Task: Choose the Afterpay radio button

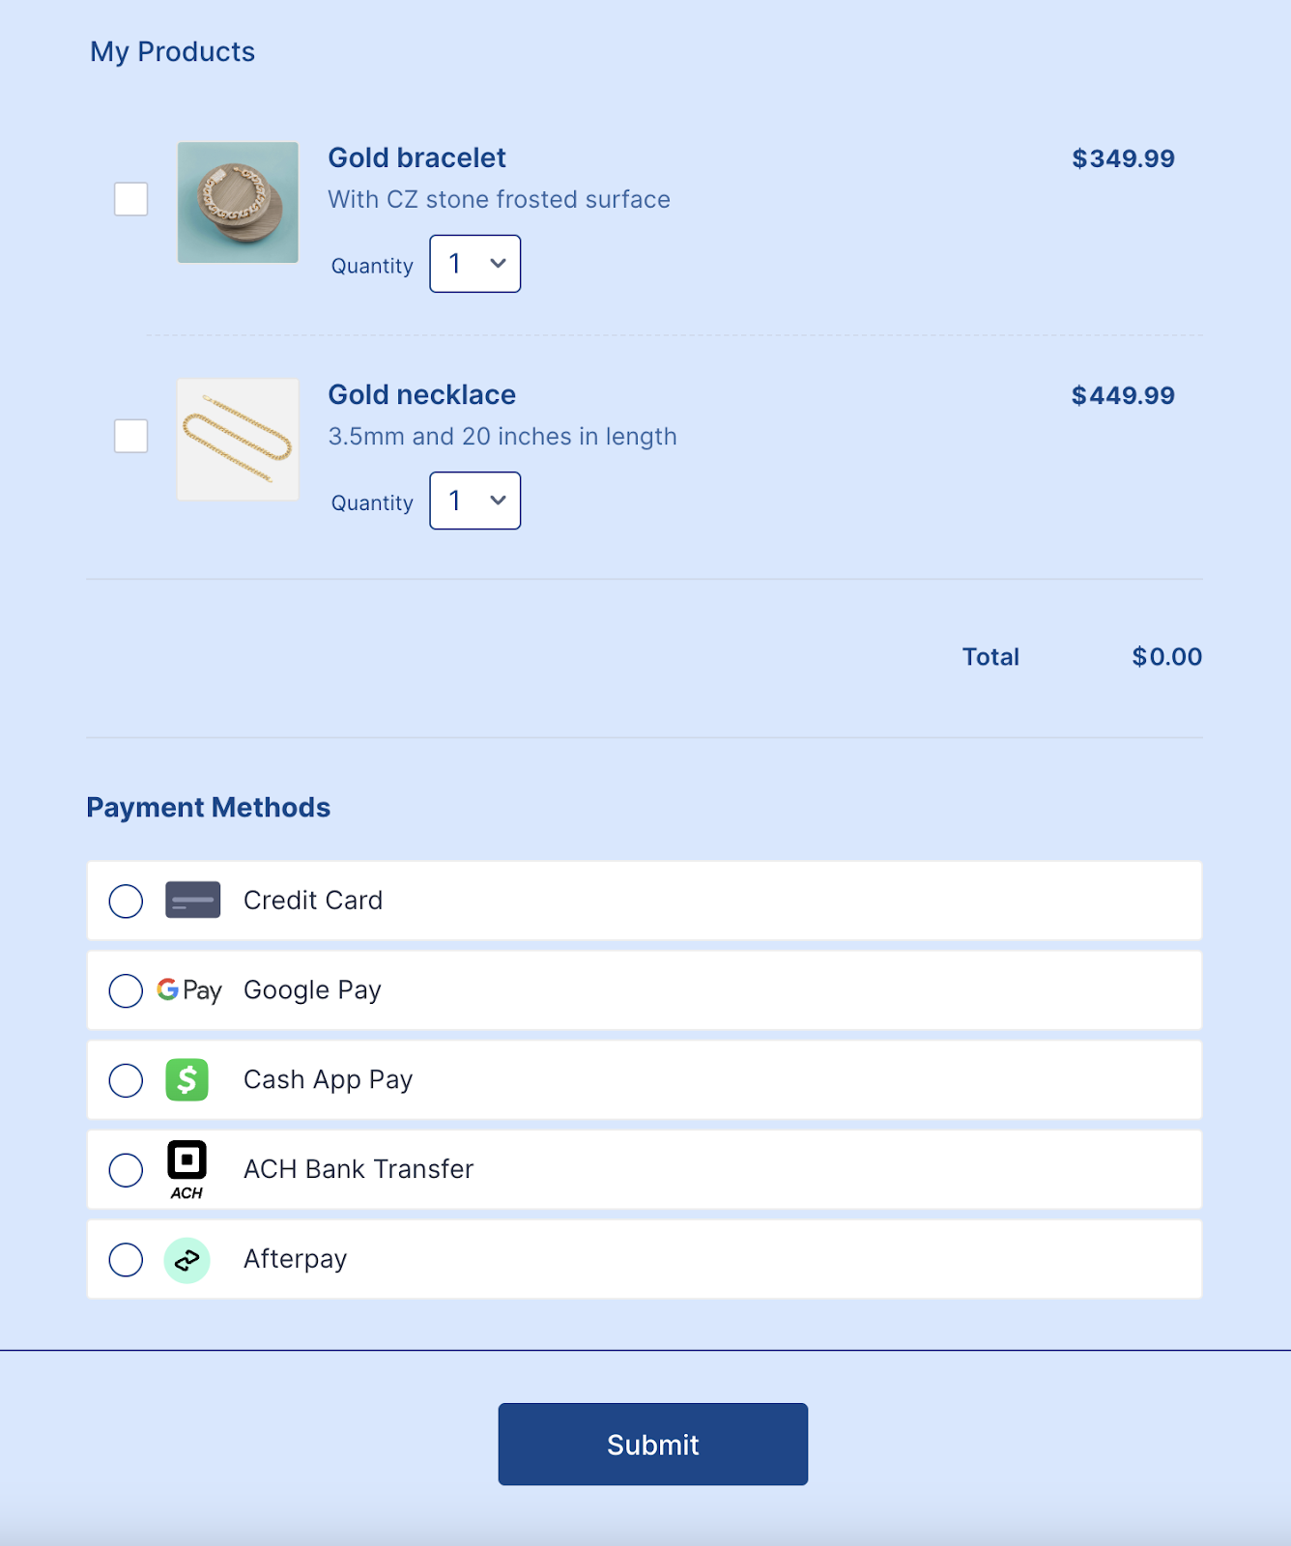Action: pyautogui.click(x=126, y=1260)
